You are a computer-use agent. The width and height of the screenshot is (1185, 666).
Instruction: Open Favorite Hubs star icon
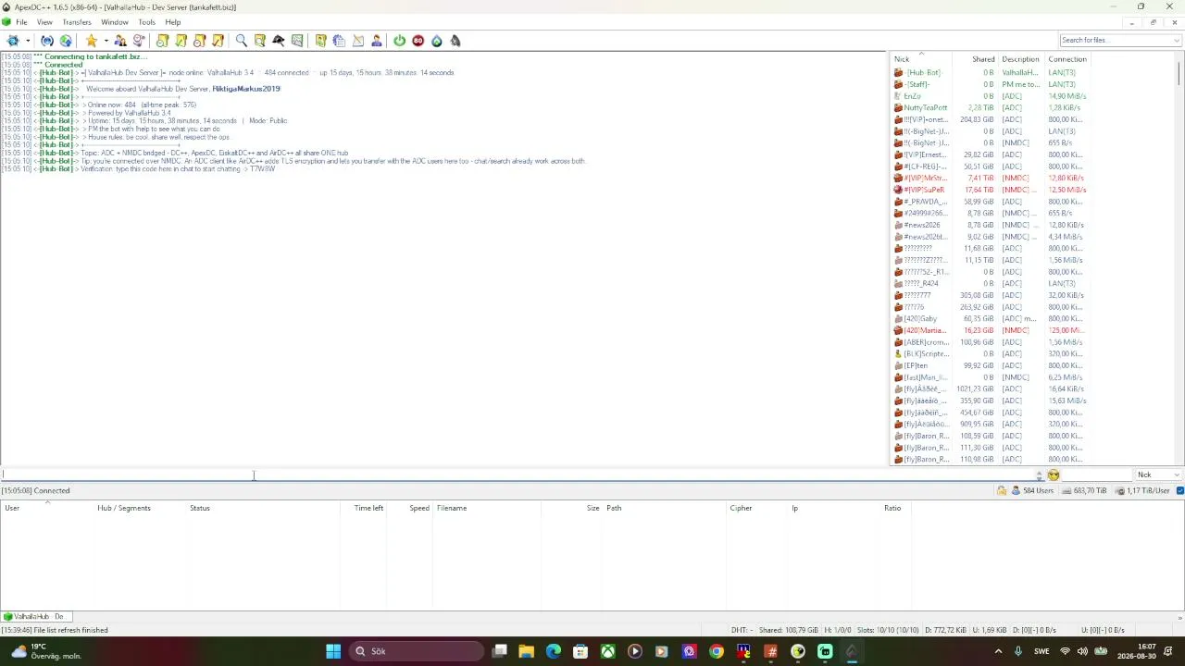91,41
